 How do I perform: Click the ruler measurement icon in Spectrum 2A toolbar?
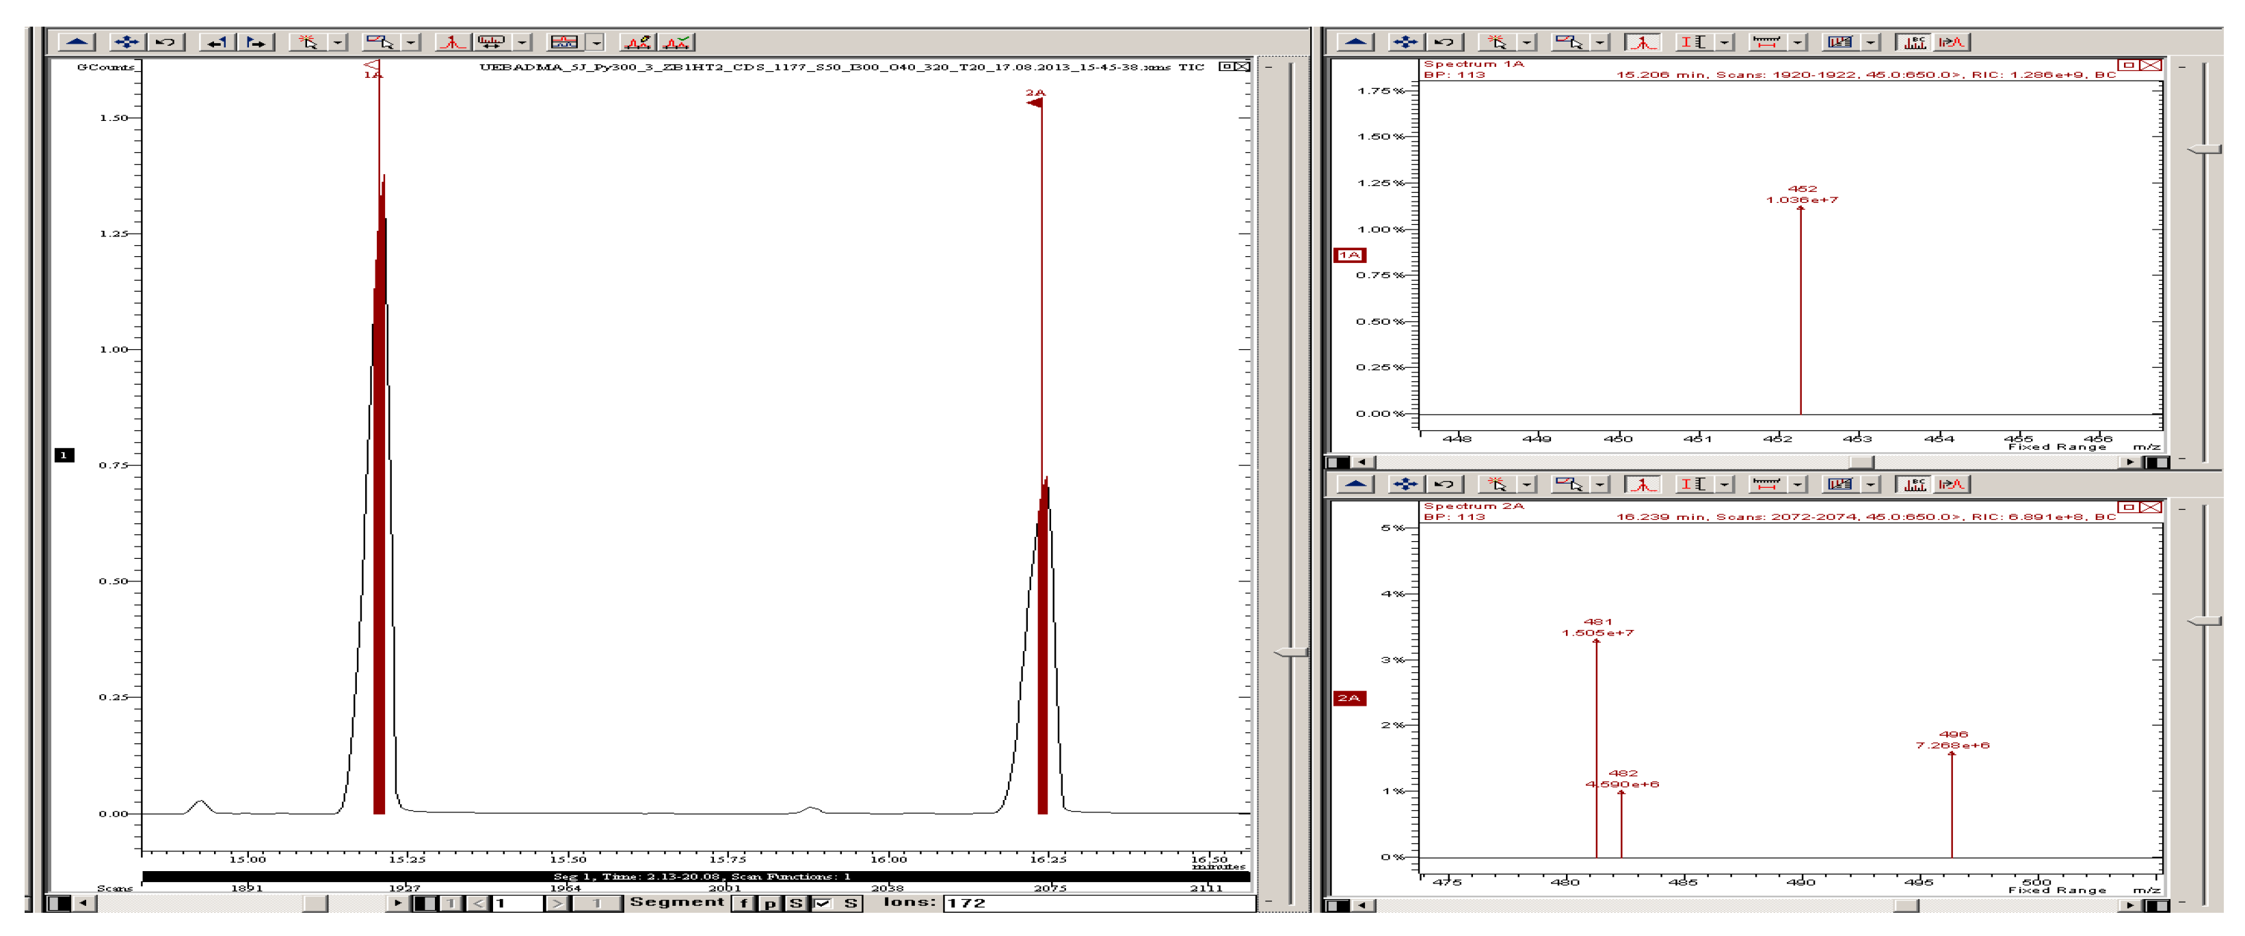click(x=1766, y=484)
